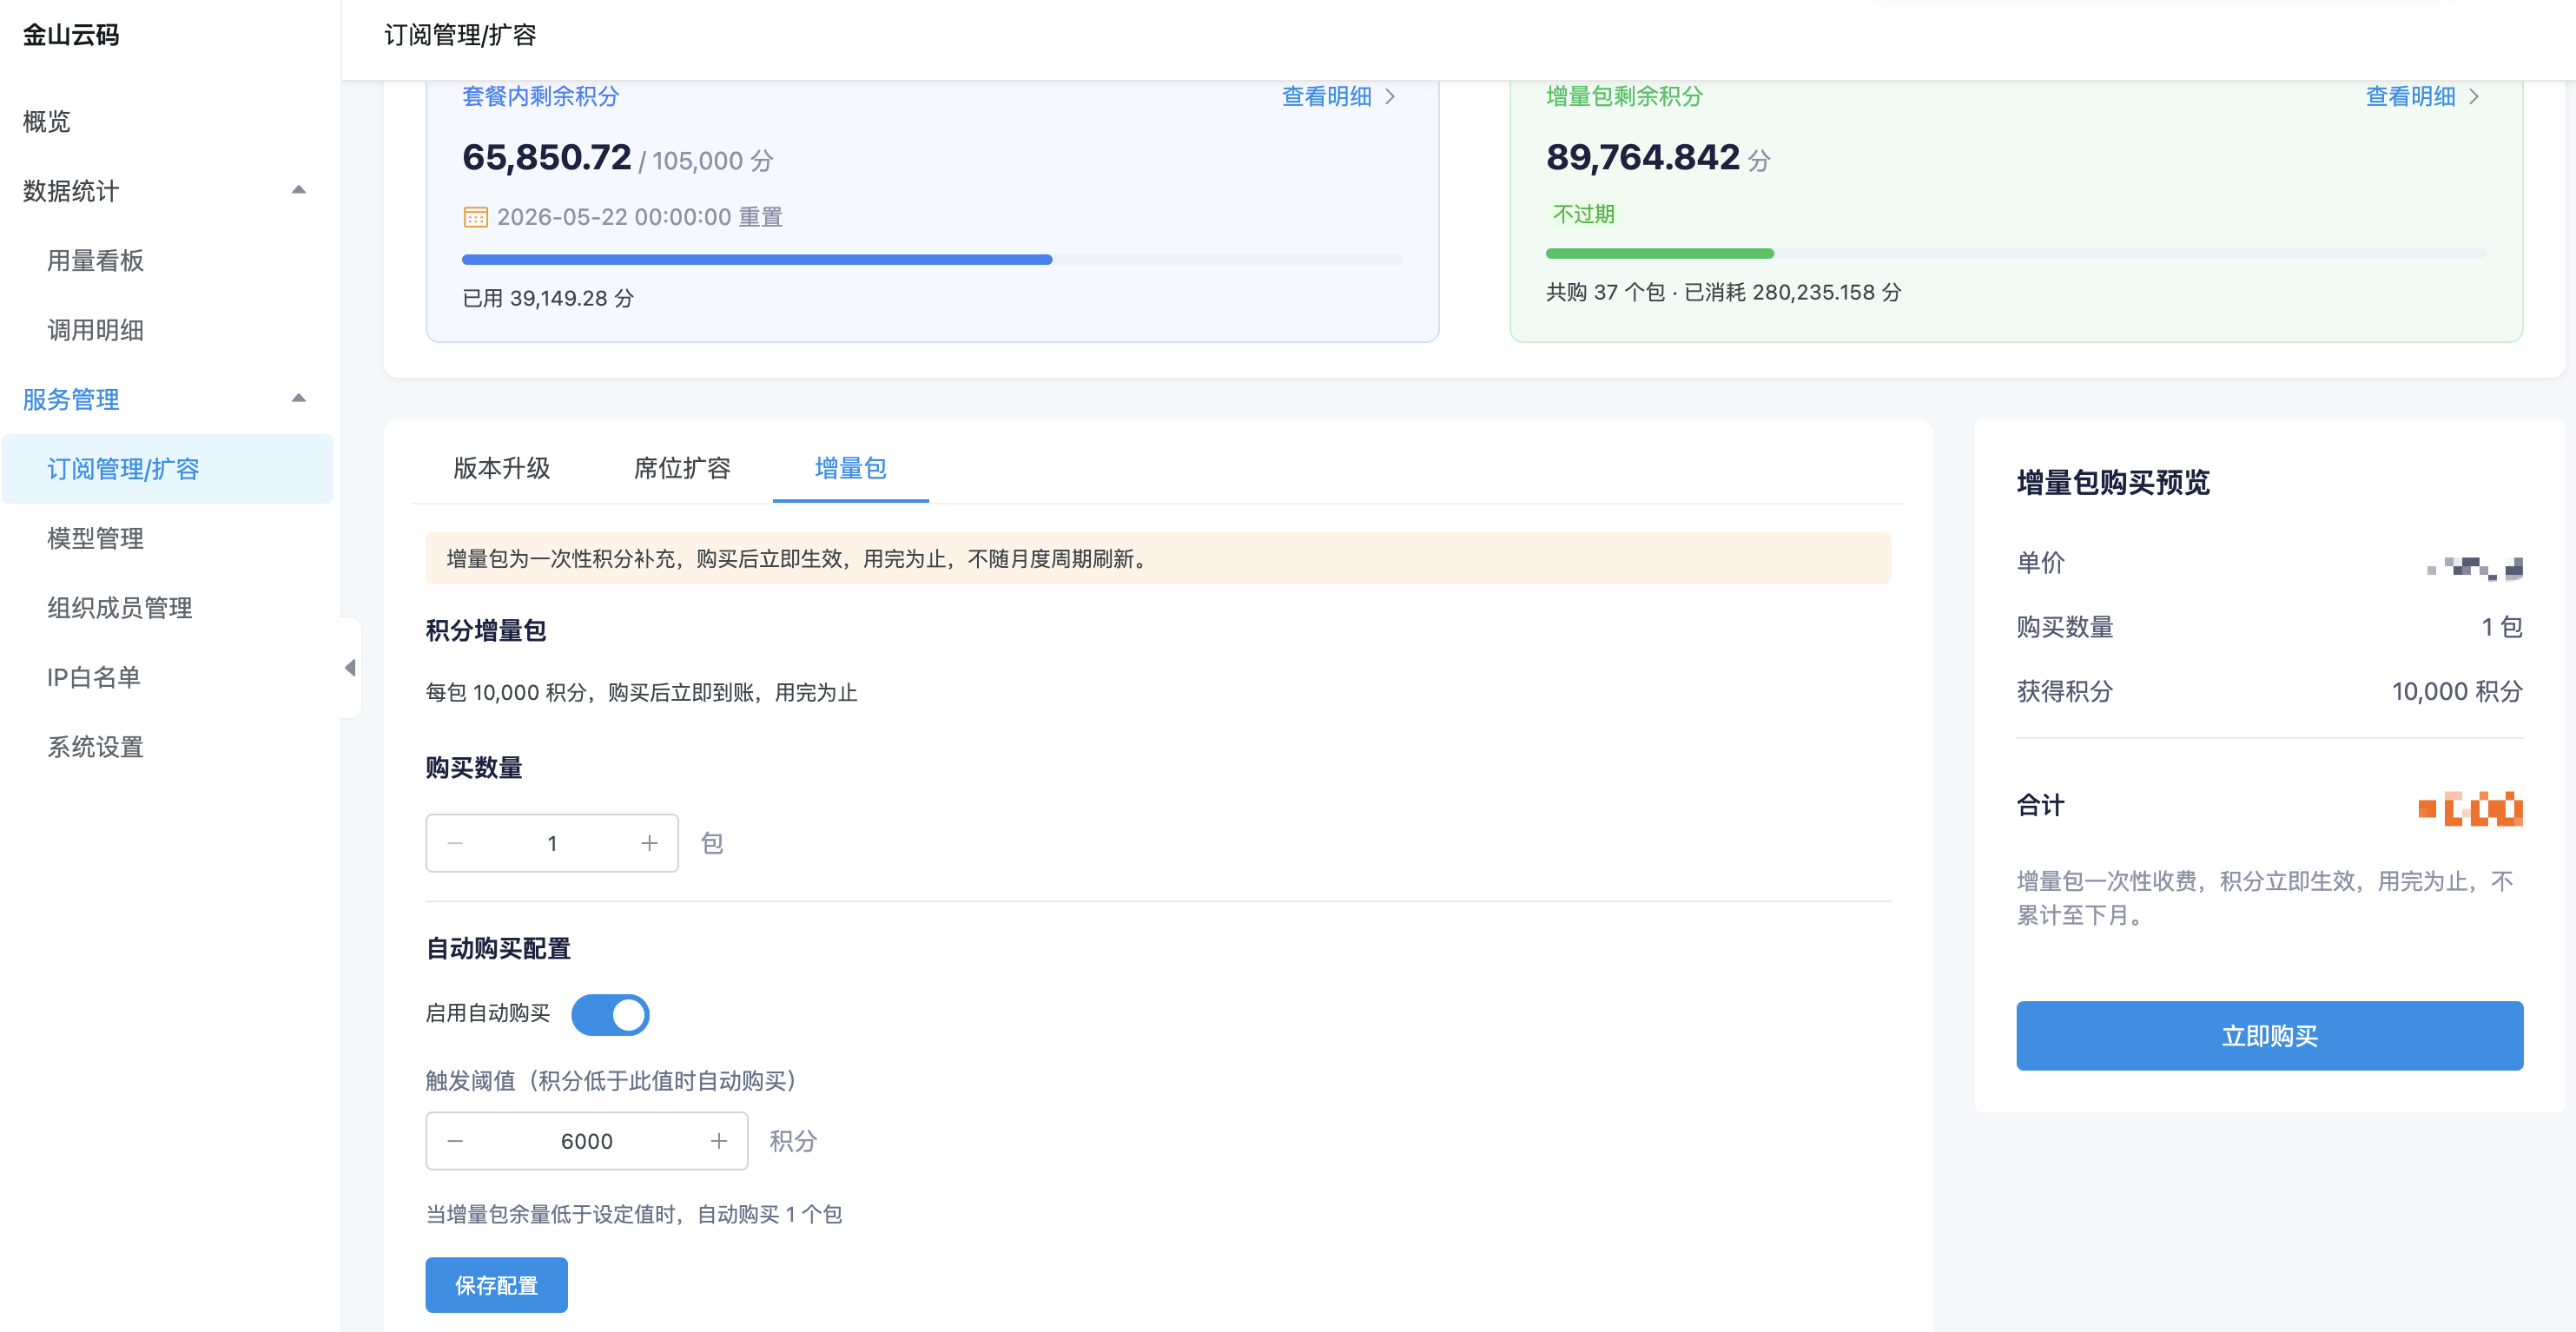Screen dimensions: 2576x1332
Task: Click the blue 套餐 points progress bar
Action: click(932, 259)
